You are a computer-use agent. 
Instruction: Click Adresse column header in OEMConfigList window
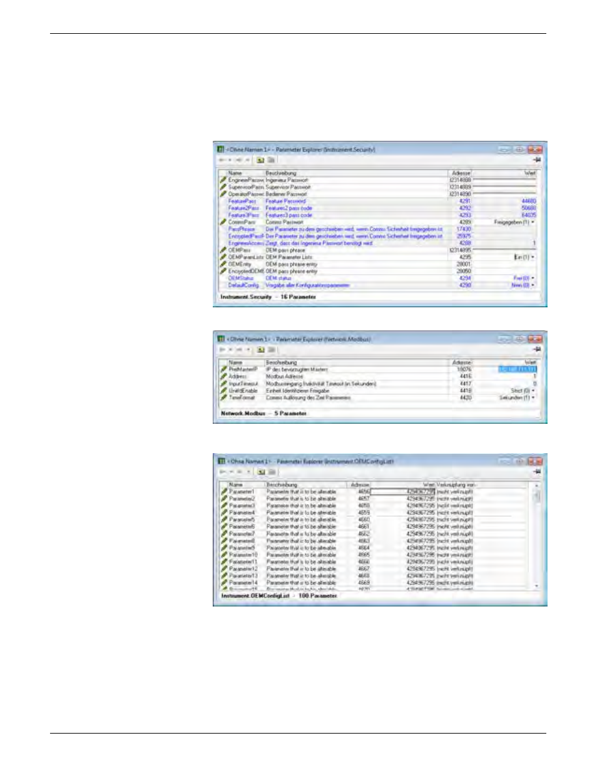point(360,484)
